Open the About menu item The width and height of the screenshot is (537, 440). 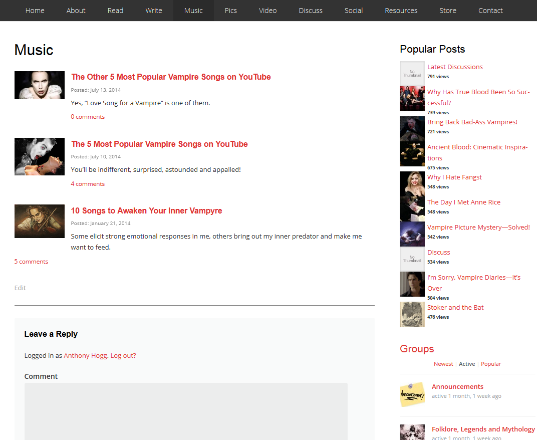point(76,11)
